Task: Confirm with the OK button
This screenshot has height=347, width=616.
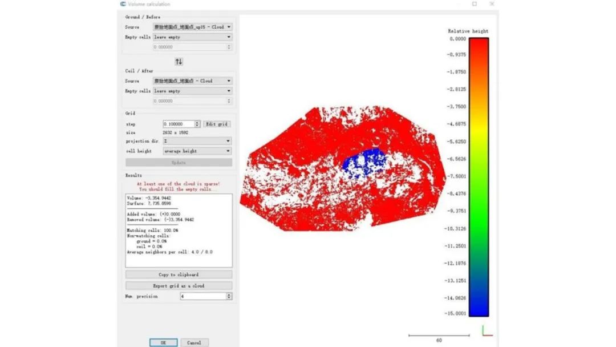Action: (x=163, y=342)
